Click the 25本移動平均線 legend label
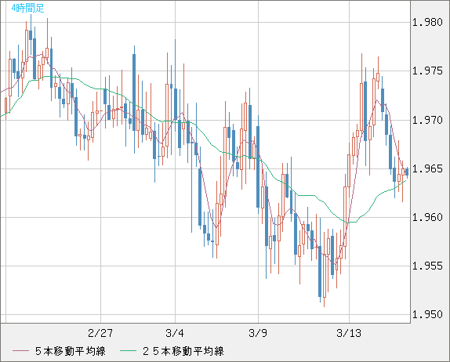450x362 pixels. point(183,351)
